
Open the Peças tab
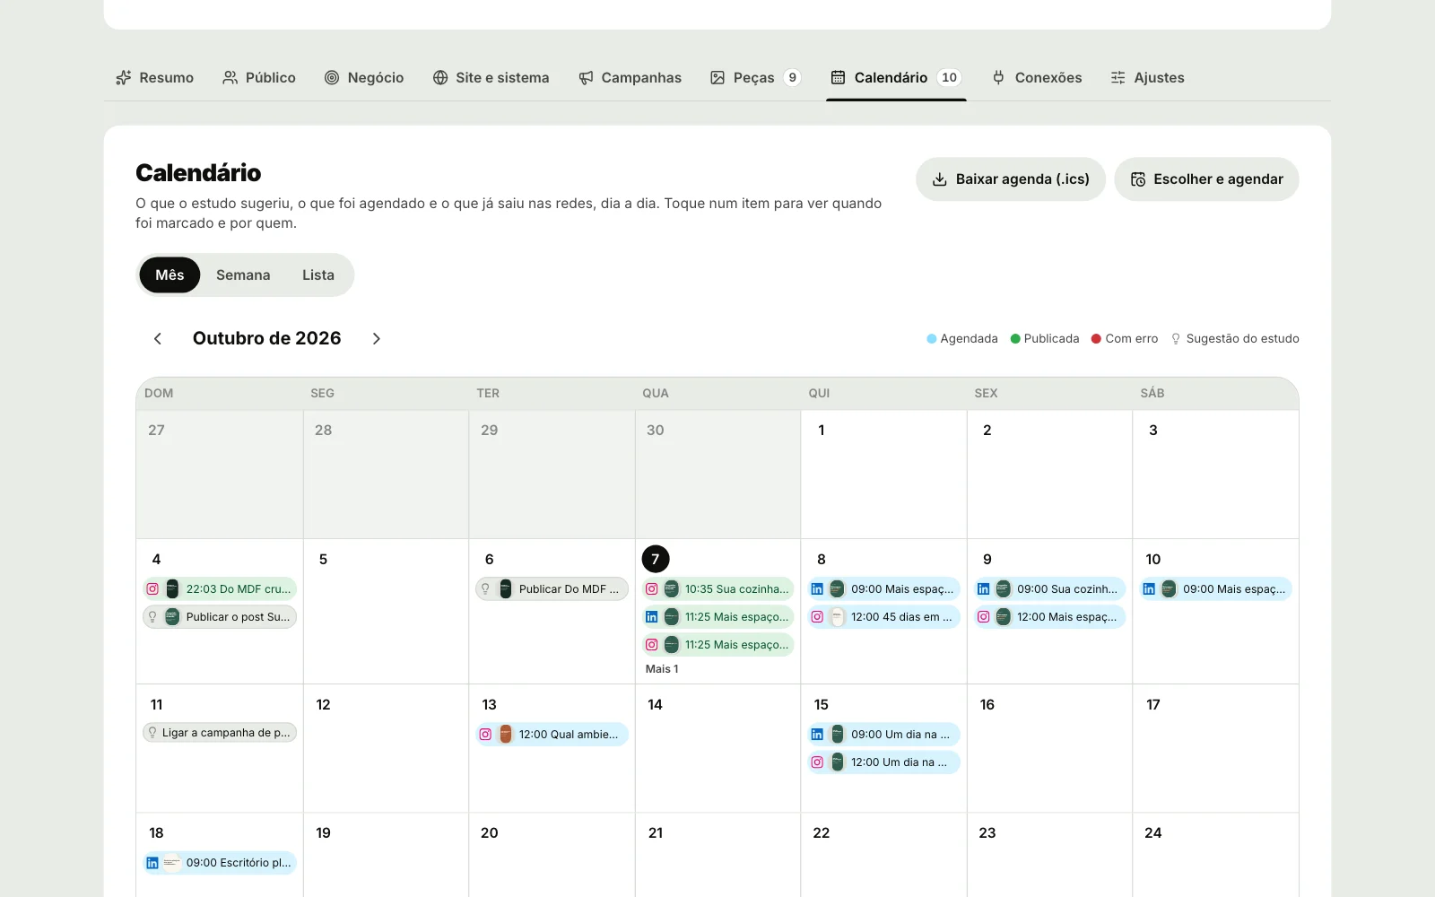click(x=755, y=78)
